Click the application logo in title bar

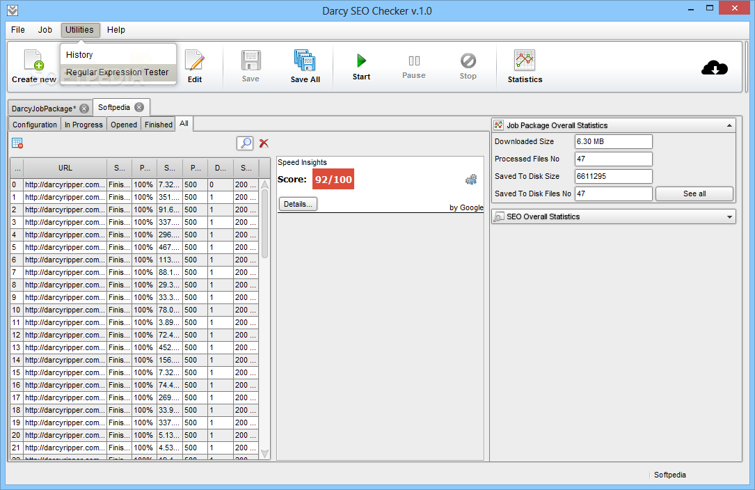pyautogui.click(x=13, y=10)
